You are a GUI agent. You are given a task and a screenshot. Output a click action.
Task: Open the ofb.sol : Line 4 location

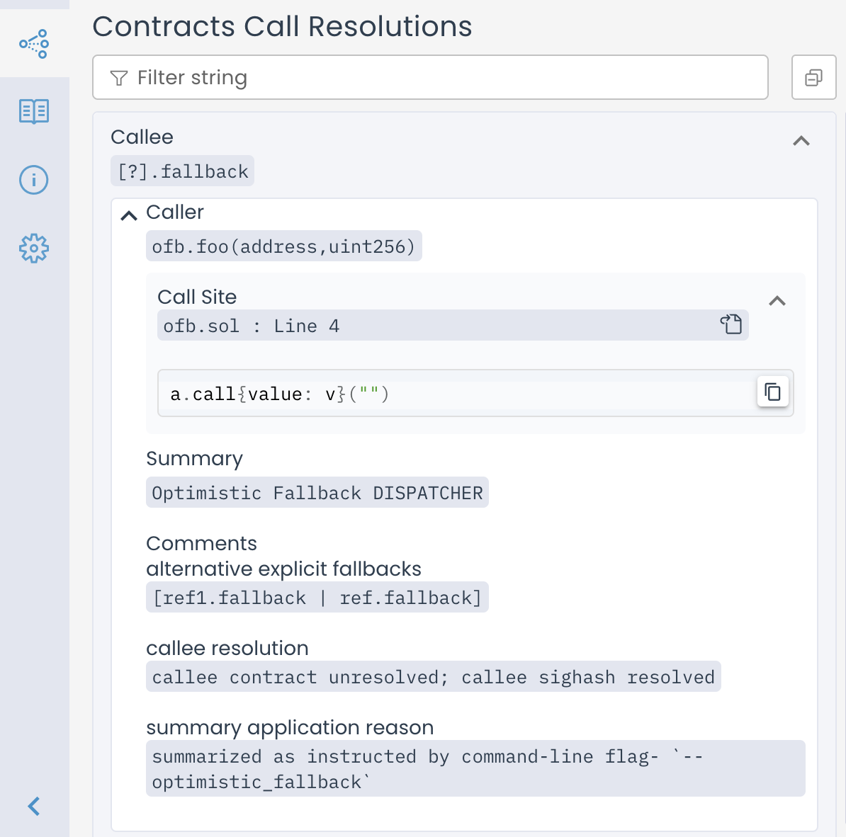click(x=252, y=326)
